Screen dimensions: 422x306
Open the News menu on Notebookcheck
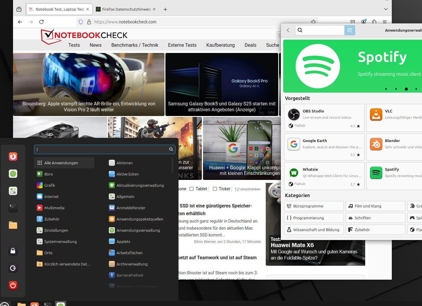(96, 45)
